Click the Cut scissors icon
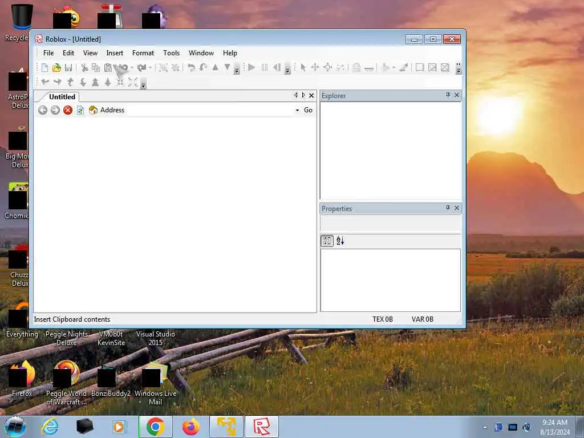This screenshot has height=438, width=584. tap(84, 67)
